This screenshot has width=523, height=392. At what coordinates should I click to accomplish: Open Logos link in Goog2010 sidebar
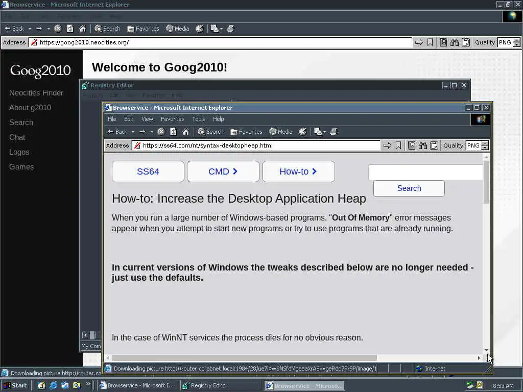19,152
